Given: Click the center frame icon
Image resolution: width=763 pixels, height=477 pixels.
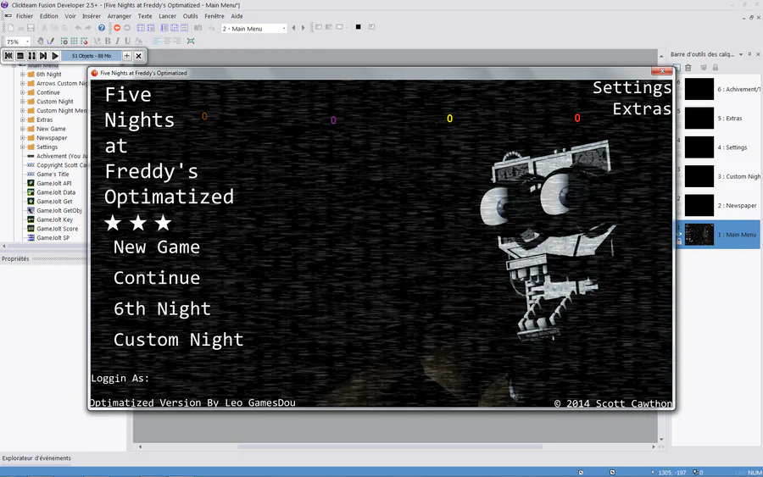Looking at the screenshot, I should coord(191,41).
